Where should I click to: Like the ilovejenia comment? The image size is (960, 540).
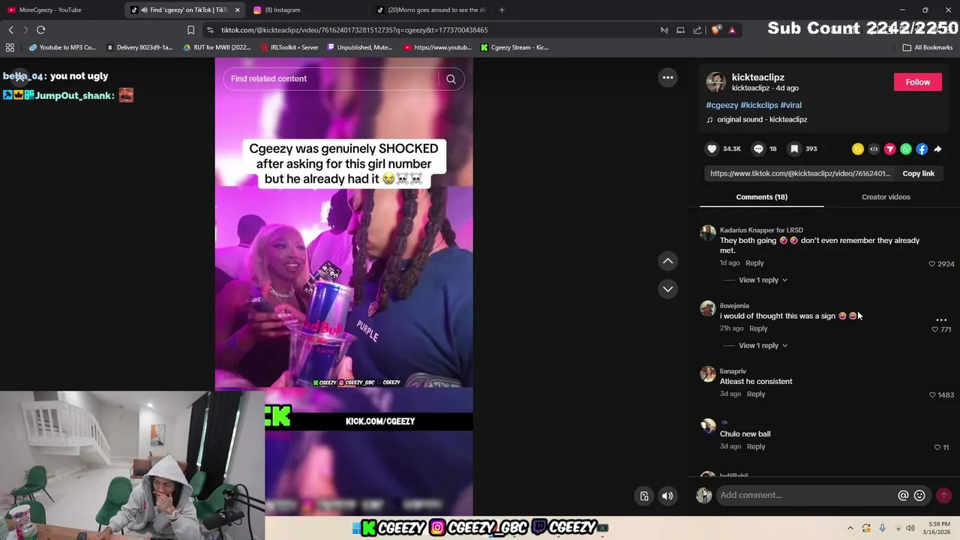pyautogui.click(x=935, y=329)
